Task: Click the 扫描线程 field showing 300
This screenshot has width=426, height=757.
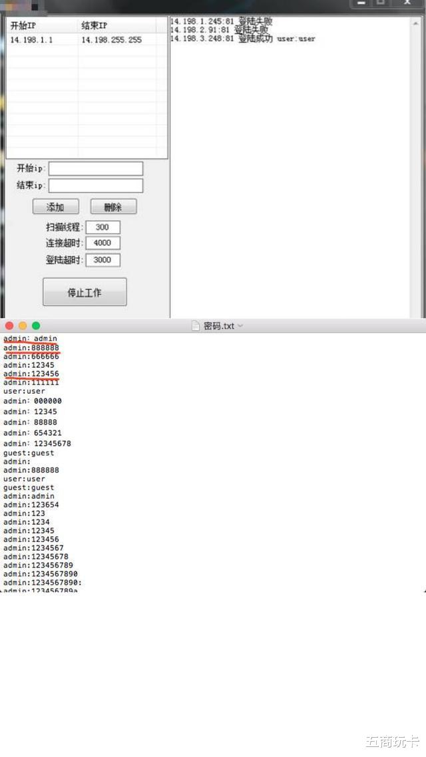Action: pos(103,227)
